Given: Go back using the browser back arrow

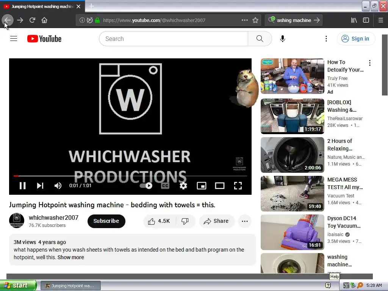Looking at the screenshot, I should [x=8, y=20].
